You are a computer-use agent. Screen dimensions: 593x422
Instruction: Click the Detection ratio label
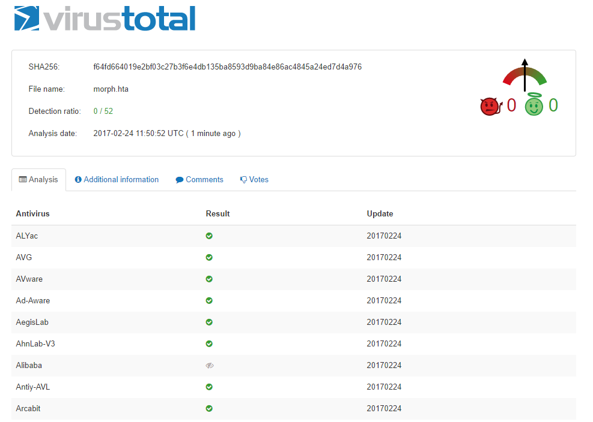(x=55, y=111)
